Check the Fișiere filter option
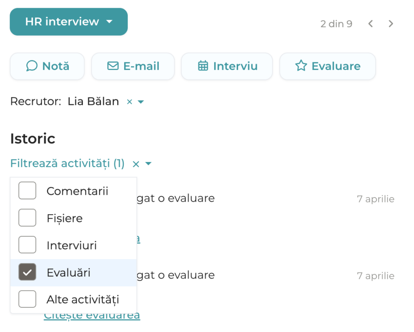Screen dimensions: 414x332 tap(27, 217)
